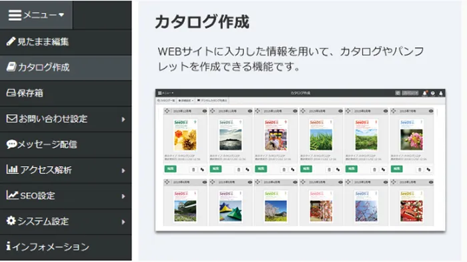Click the speech bubble icon beside メッセージ配信
This screenshot has width=467, height=262.
11,144
